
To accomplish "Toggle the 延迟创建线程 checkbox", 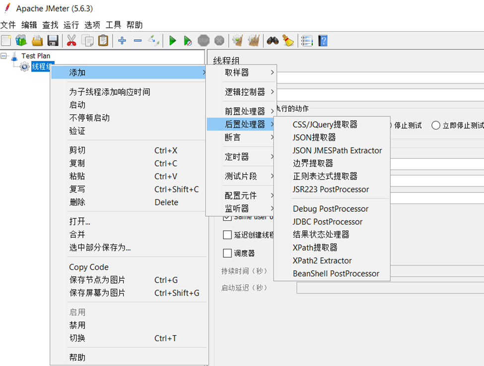I will tap(227, 235).
